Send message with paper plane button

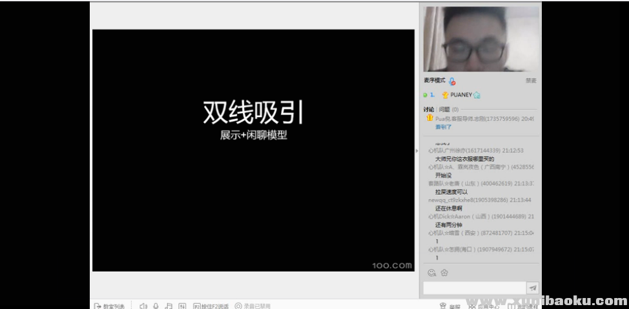pyautogui.click(x=533, y=288)
